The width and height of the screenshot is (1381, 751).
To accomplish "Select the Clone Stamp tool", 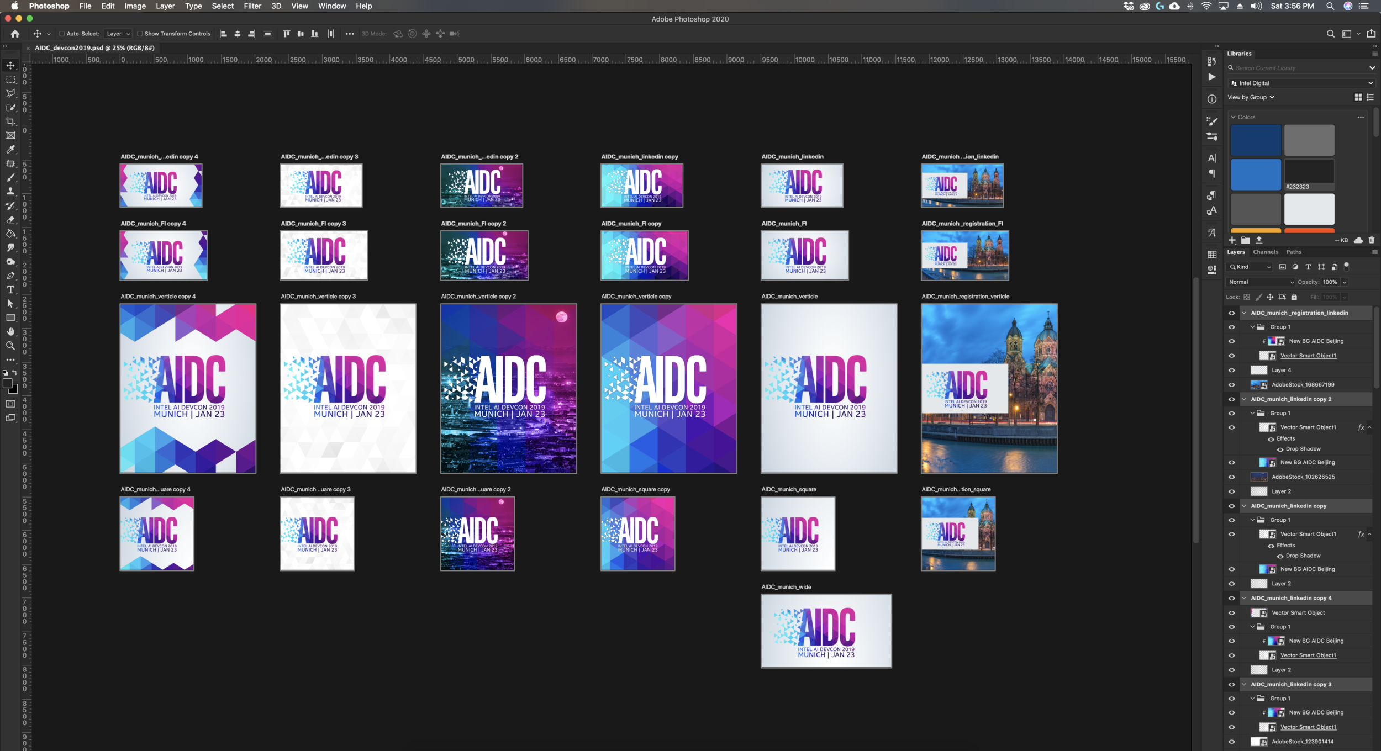I will [x=10, y=192].
